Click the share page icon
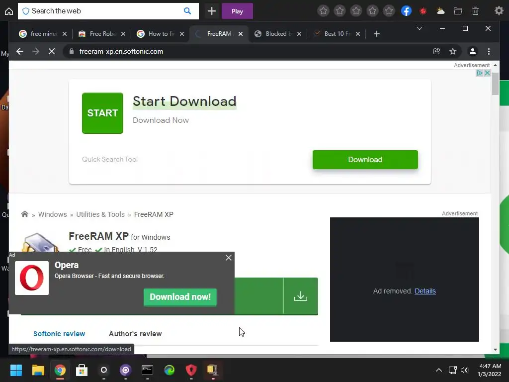 [436, 51]
